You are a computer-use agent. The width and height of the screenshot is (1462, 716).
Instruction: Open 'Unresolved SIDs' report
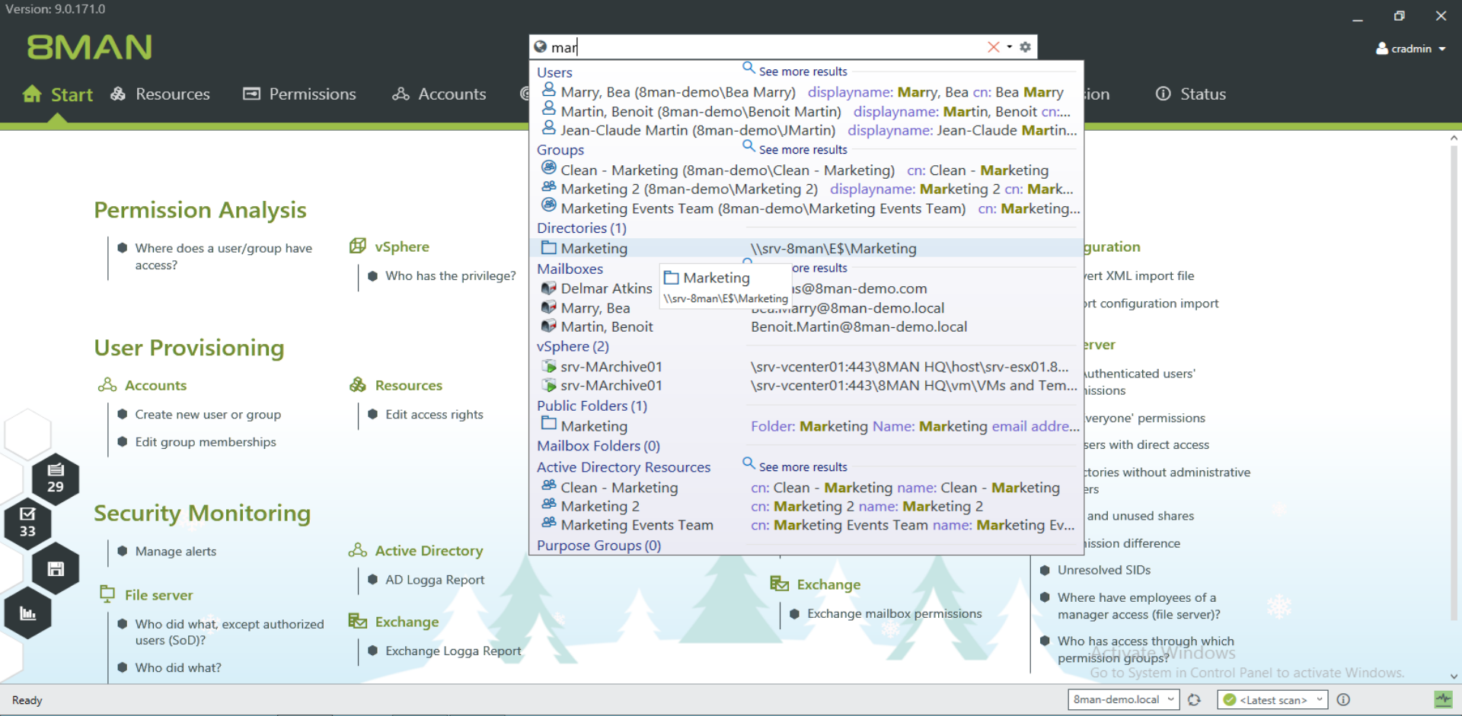(1103, 570)
